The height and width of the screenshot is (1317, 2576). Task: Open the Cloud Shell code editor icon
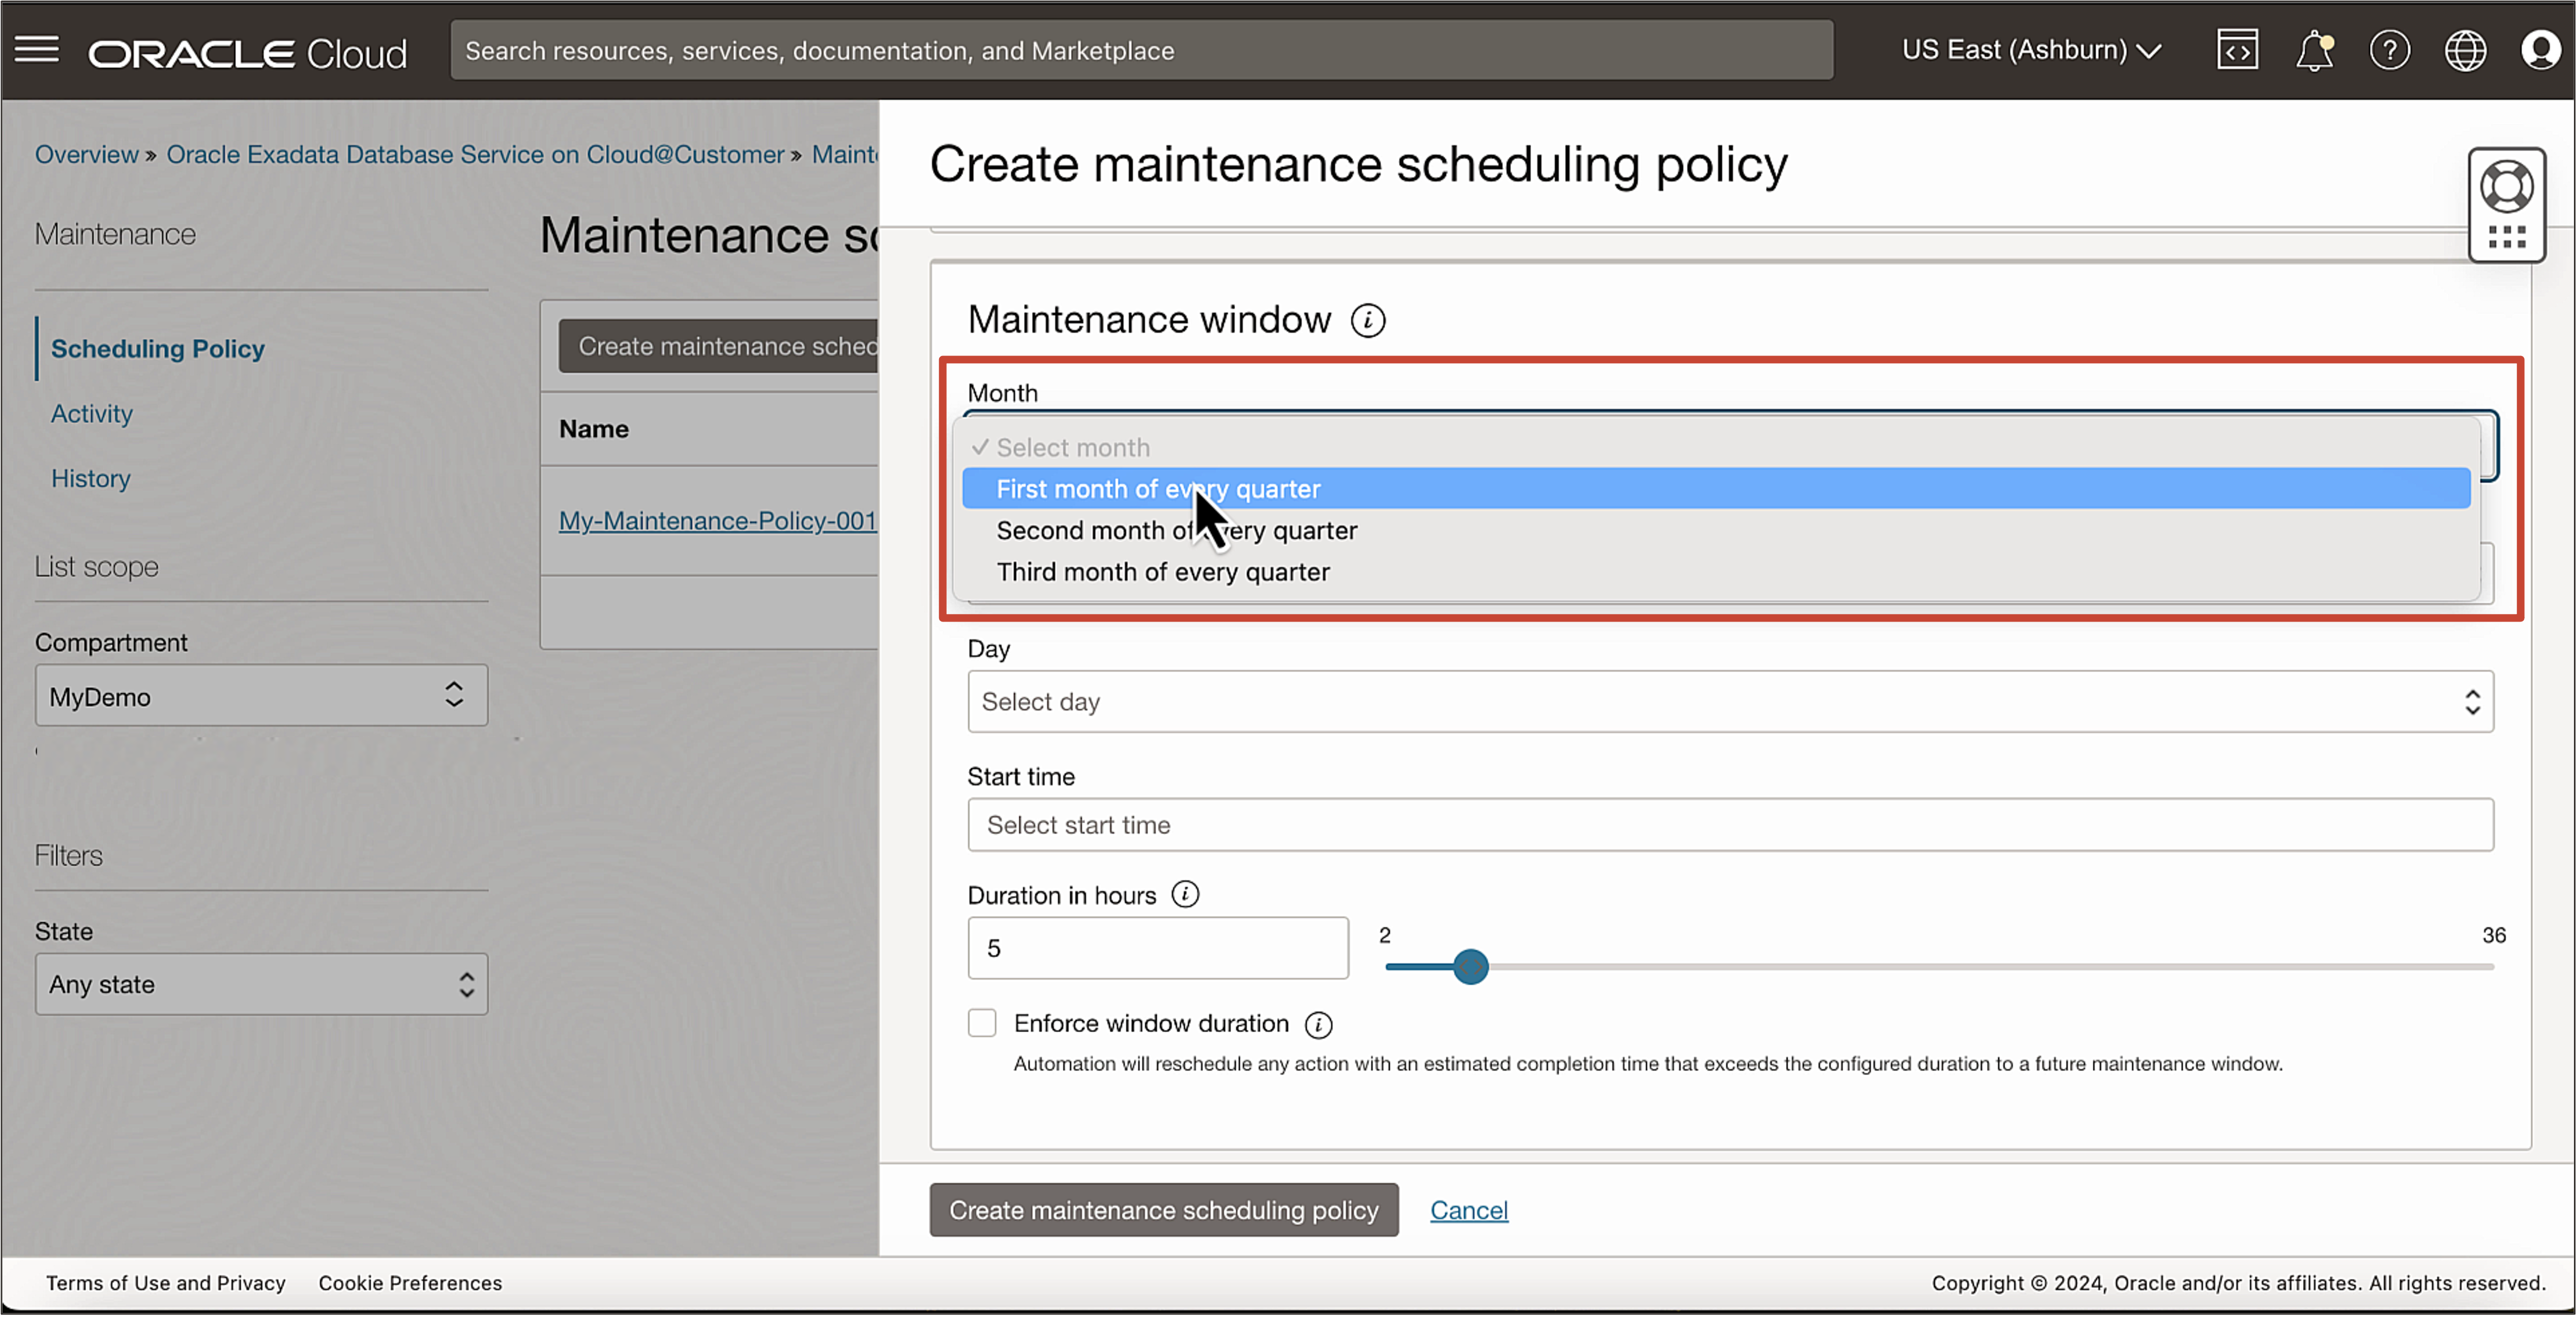click(2237, 49)
